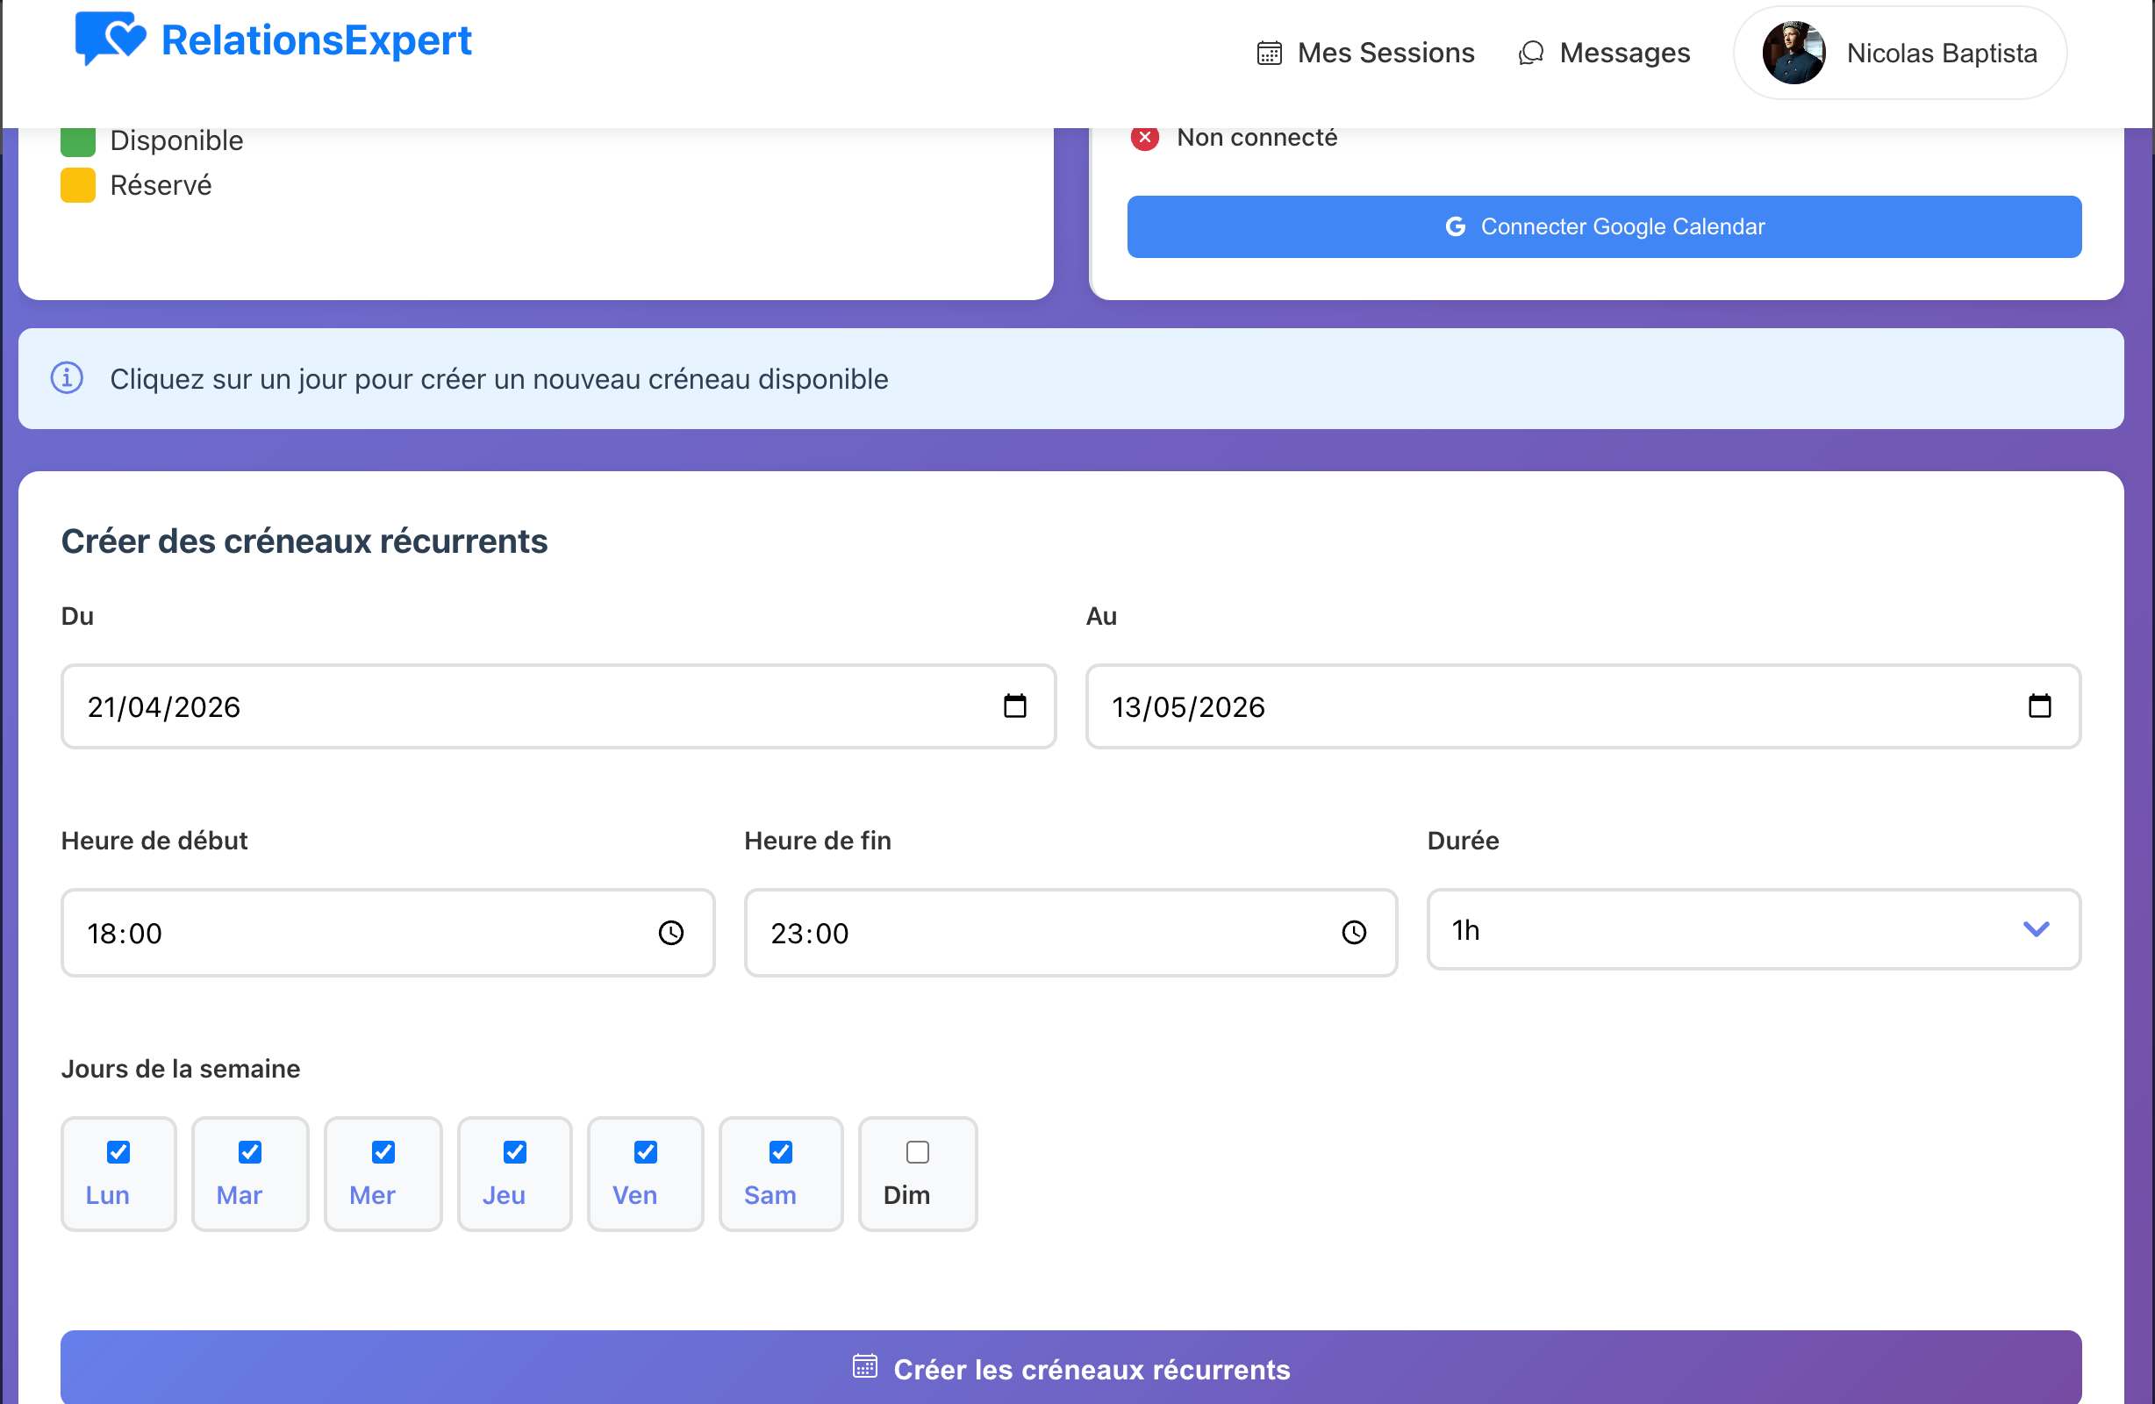The image size is (2155, 1404).
Task: Open the Durée 1h select box
Action: 1721,928
